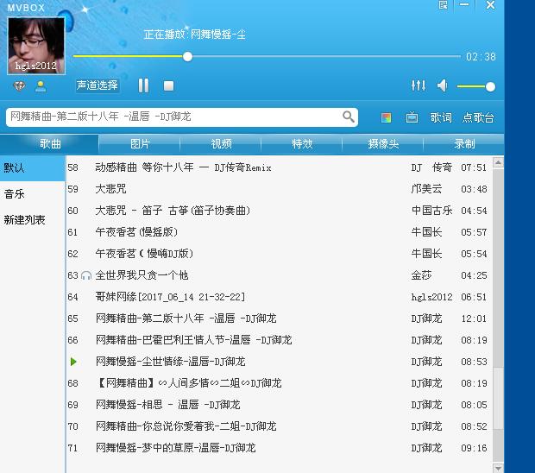Mute audio using the speaker icon
The height and width of the screenshot is (473, 535).
pyautogui.click(x=442, y=85)
